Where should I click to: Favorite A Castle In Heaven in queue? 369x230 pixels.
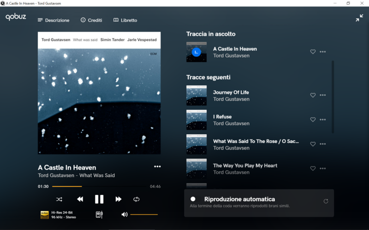coord(313,52)
